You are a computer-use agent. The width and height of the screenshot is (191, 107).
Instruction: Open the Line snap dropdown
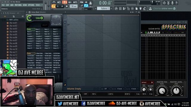coord(88,9)
